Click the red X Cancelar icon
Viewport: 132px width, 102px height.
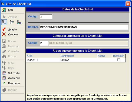click(4, 35)
